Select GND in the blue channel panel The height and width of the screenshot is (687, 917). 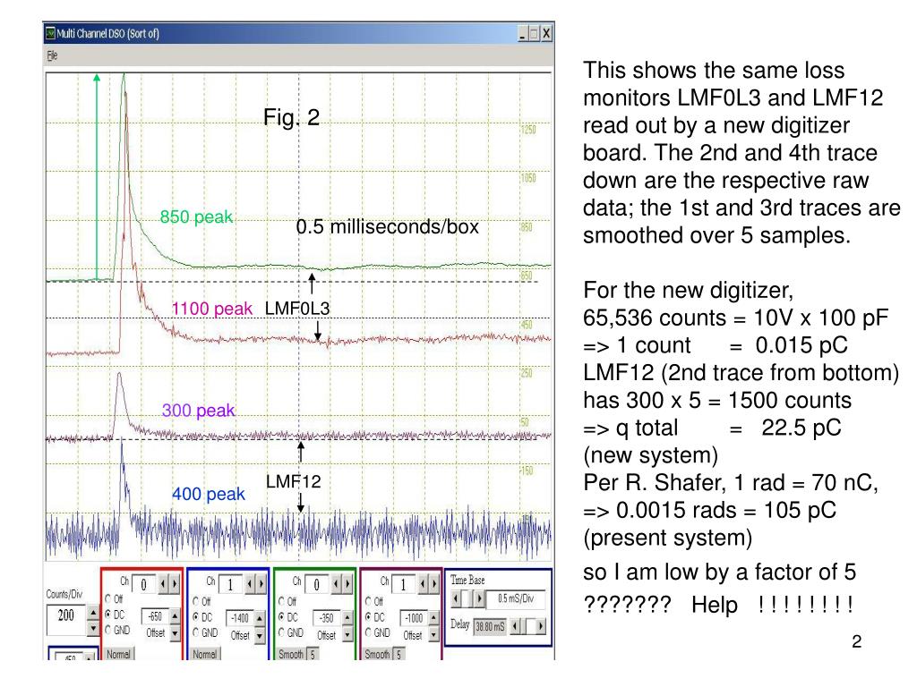[195, 632]
